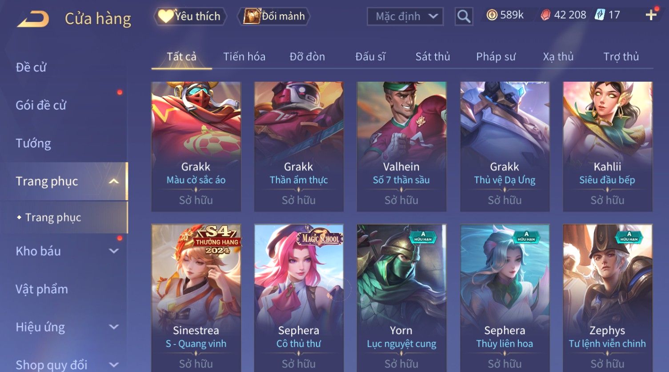Tap the gold coin currency icon
Viewport: 669px width, 372px height.
tap(491, 15)
